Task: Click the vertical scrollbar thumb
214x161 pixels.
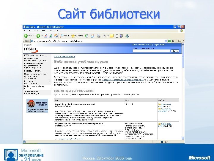Action: (x=183, y=57)
